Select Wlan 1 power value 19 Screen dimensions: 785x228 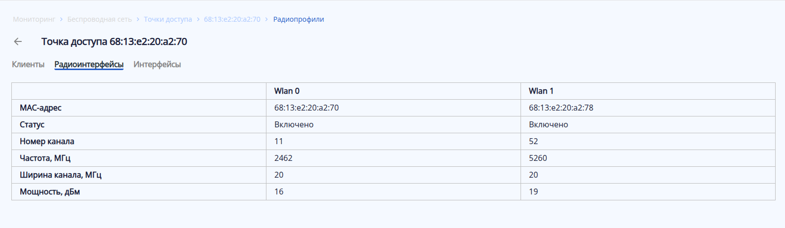pyautogui.click(x=533, y=191)
